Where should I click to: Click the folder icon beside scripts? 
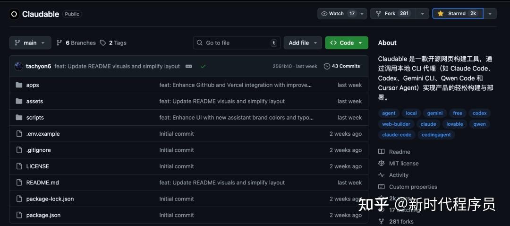coord(19,118)
